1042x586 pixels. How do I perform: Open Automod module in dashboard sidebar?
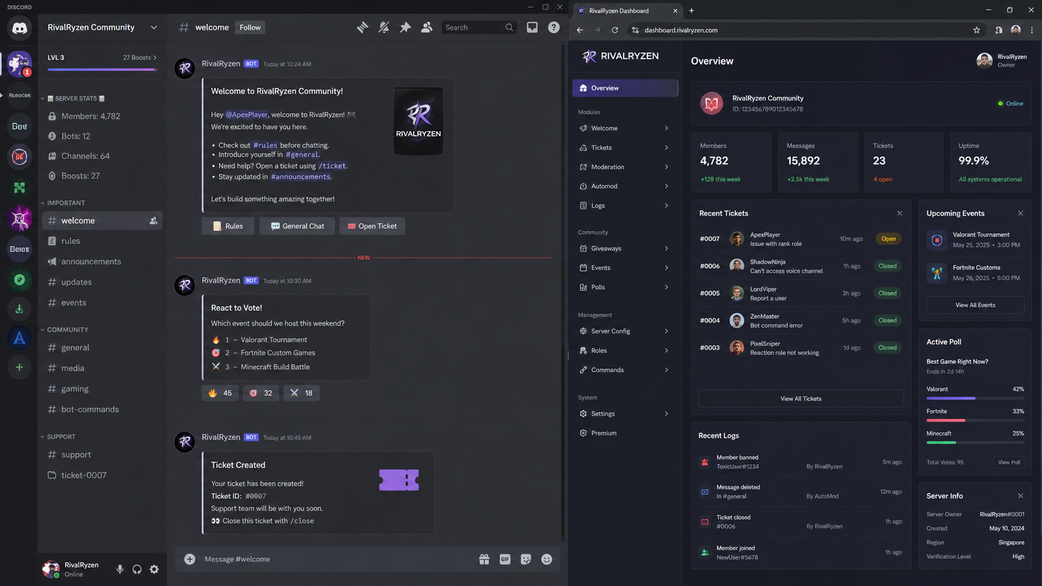tap(625, 186)
